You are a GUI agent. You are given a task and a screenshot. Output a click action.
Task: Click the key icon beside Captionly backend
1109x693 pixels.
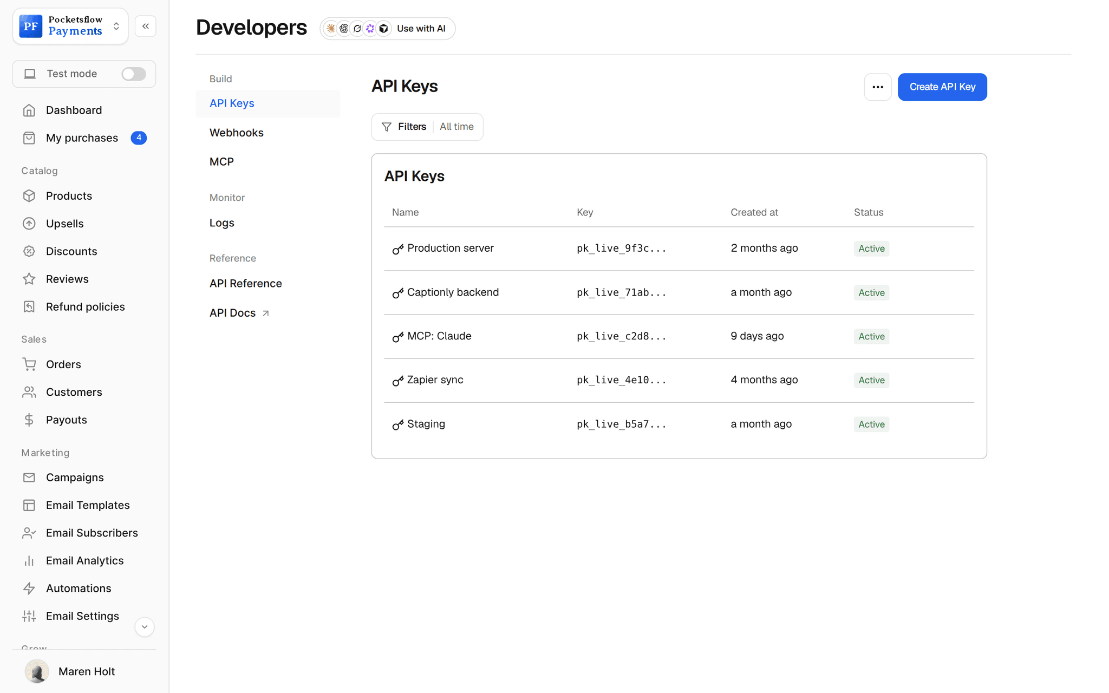[x=398, y=293]
